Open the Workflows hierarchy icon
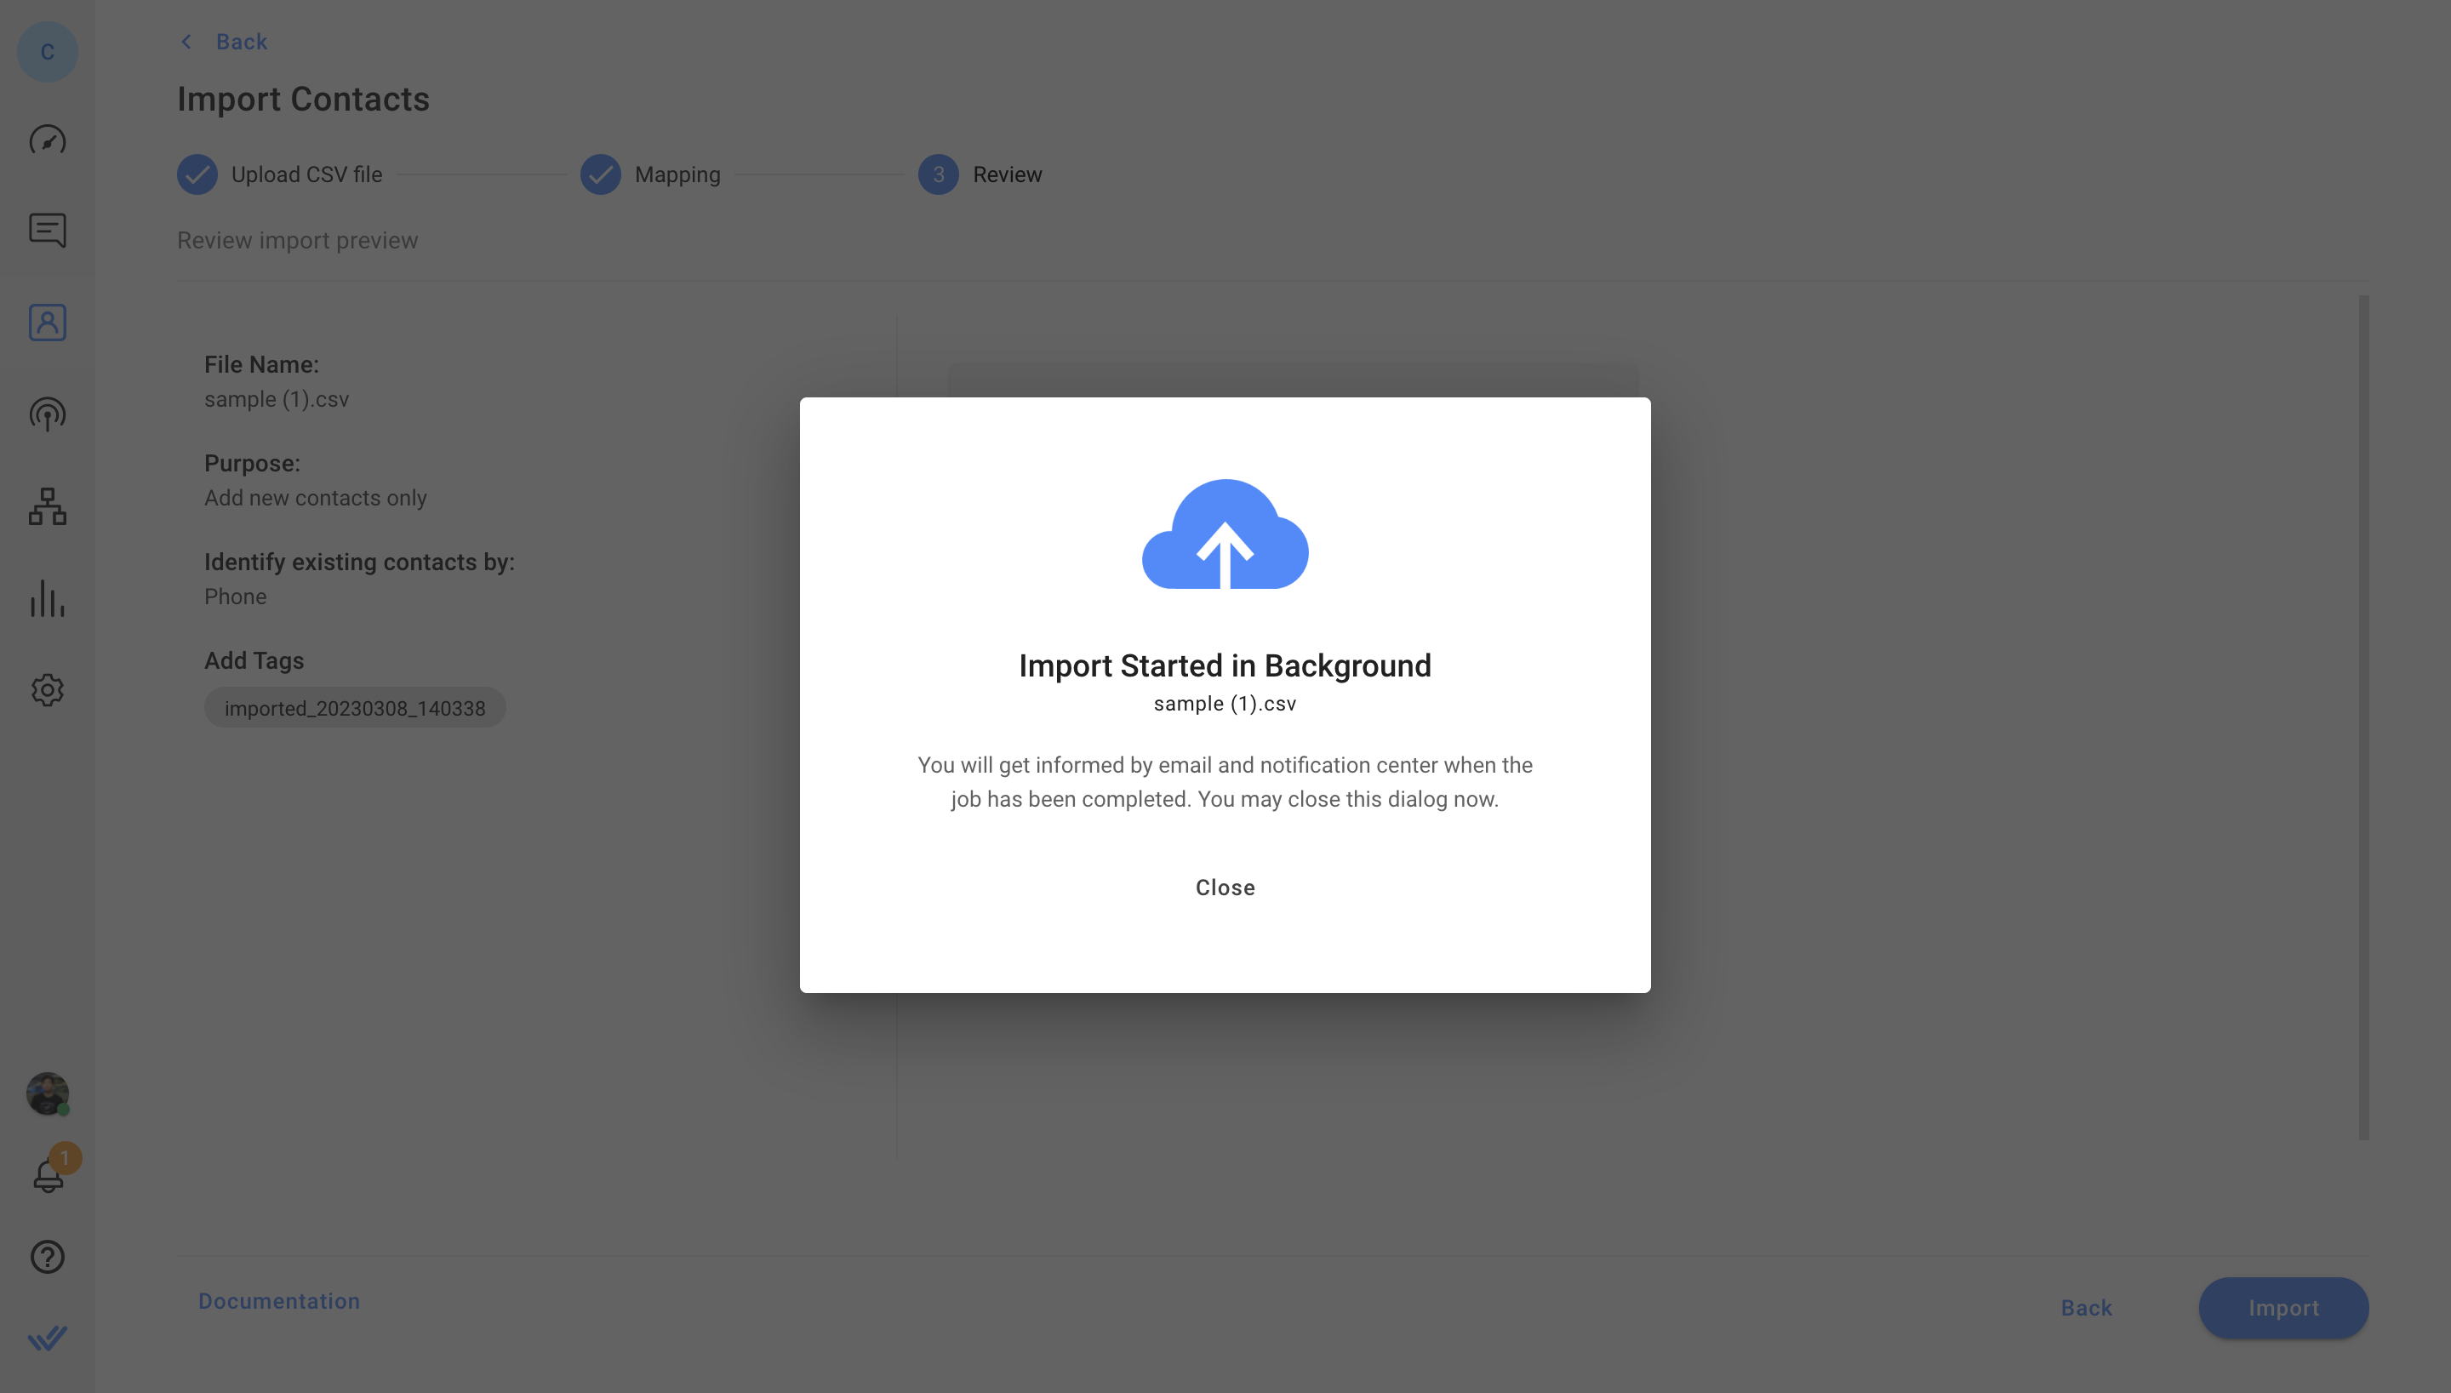2451x1393 pixels. 47,506
